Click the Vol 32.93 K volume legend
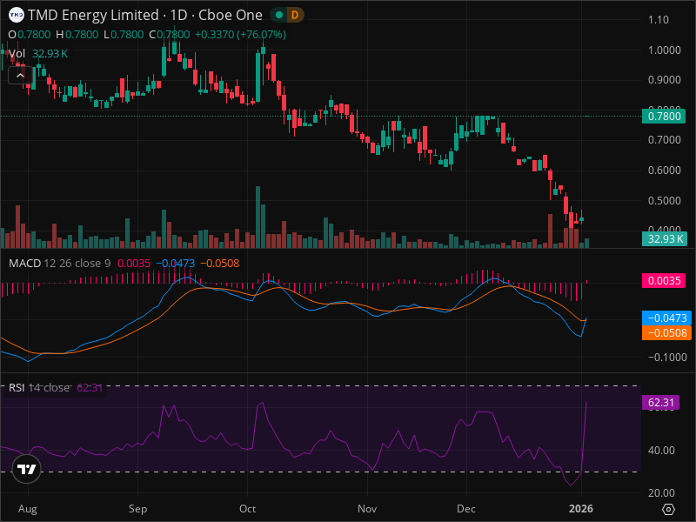This screenshot has height=522, width=696. [38, 54]
